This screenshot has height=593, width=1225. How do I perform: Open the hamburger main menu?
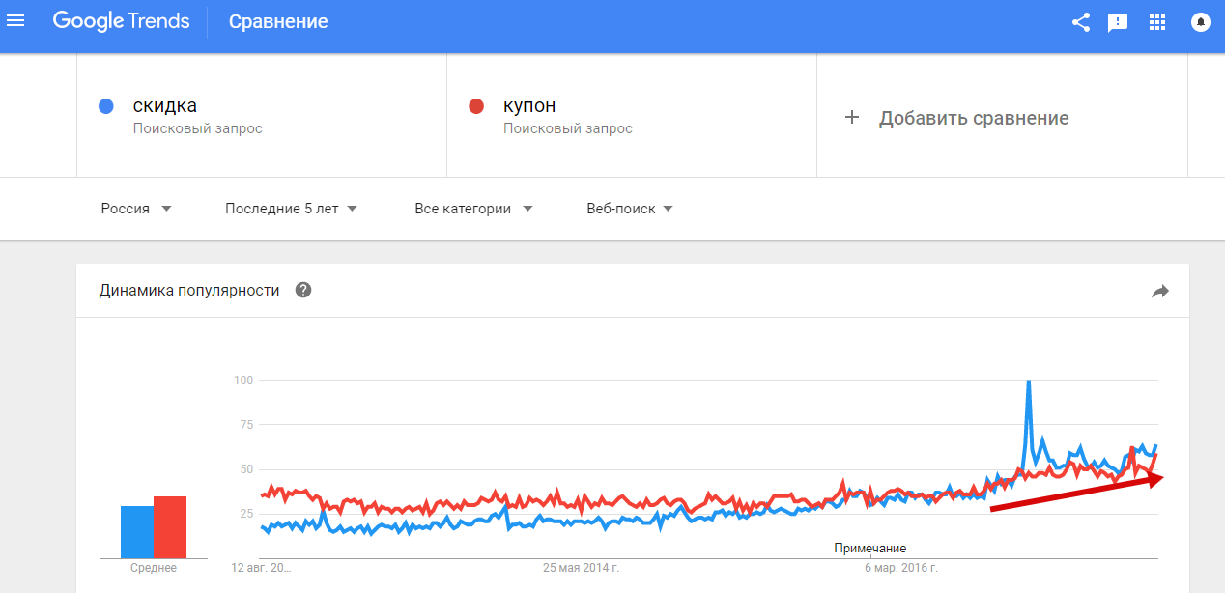15,20
